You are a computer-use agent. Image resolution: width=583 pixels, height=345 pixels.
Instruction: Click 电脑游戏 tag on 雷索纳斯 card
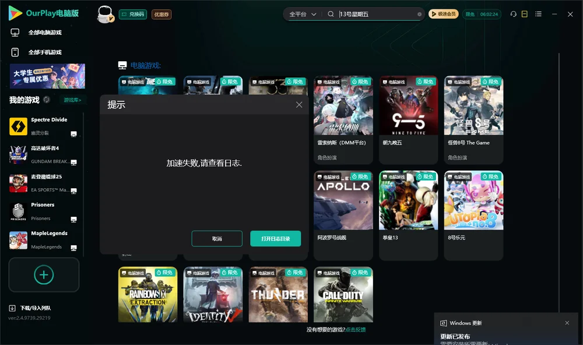(x=328, y=82)
